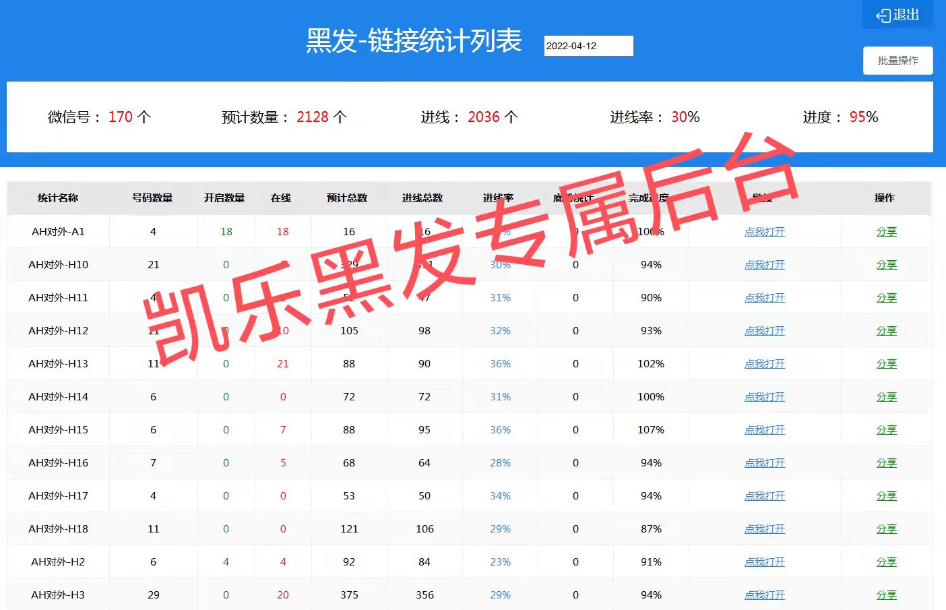
Task: Click the 黑发-链接统计列表 page title
Action: tap(414, 41)
